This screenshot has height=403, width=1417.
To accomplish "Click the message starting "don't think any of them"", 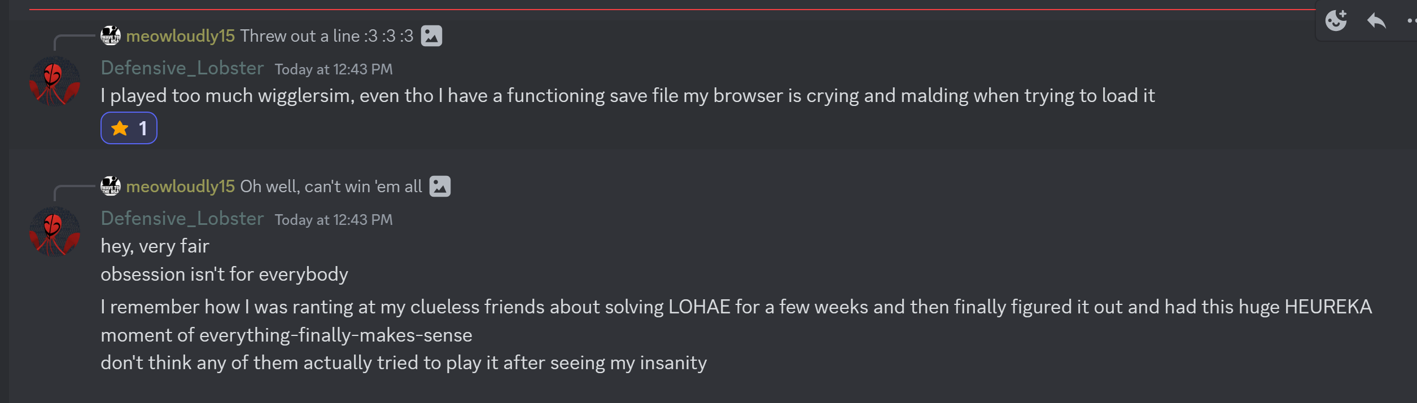I will (x=403, y=363).
